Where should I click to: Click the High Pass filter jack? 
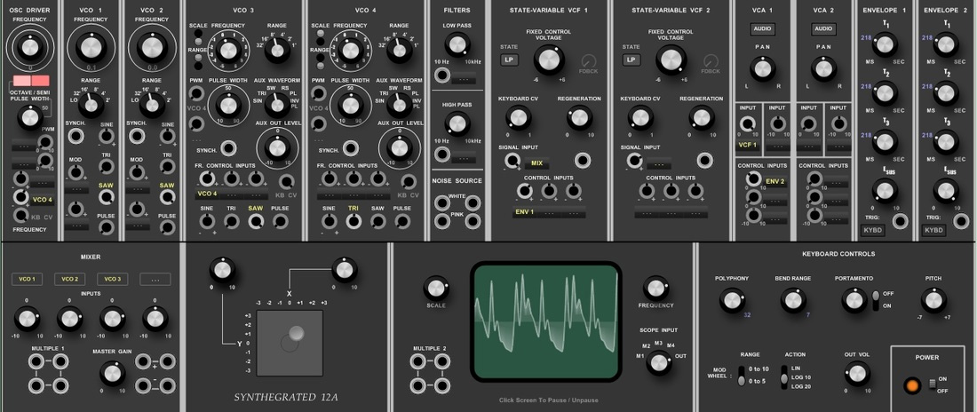442,154
